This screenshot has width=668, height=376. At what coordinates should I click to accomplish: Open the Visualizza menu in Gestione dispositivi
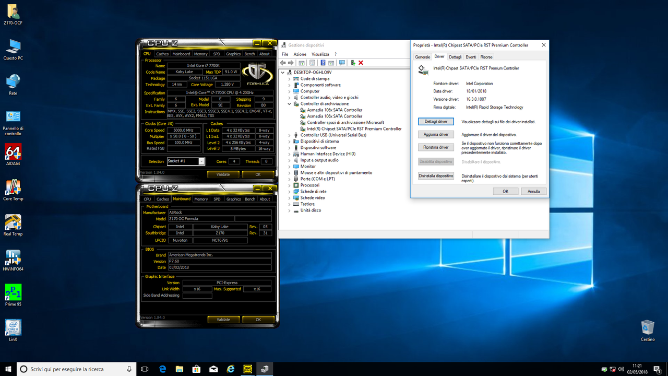(320, 54)
